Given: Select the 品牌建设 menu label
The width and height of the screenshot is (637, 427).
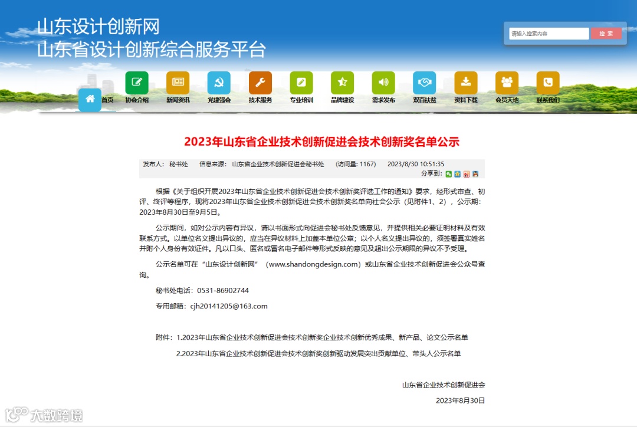Looking at the screenshot, I should coord(343,100).
